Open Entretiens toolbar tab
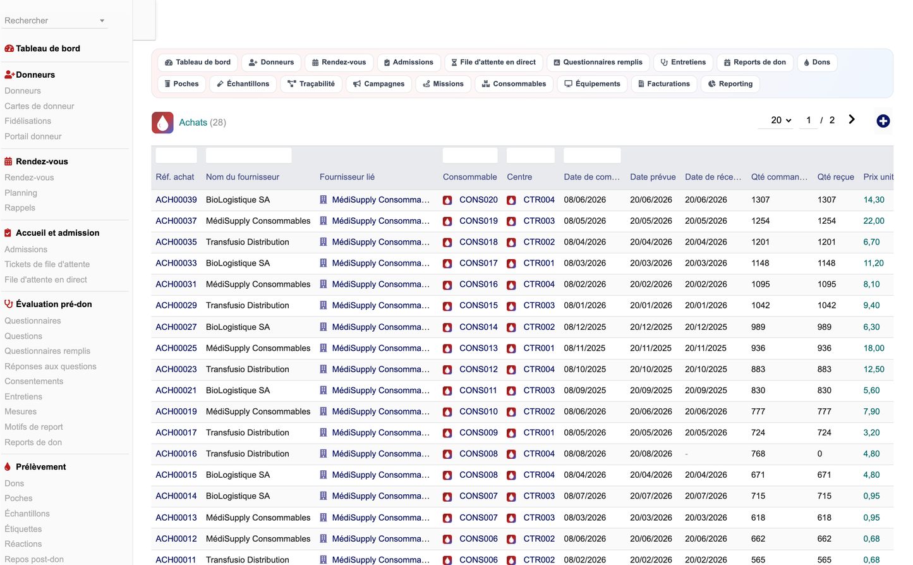This screenshot has height=565, width=913. click(x=683, y=63)
